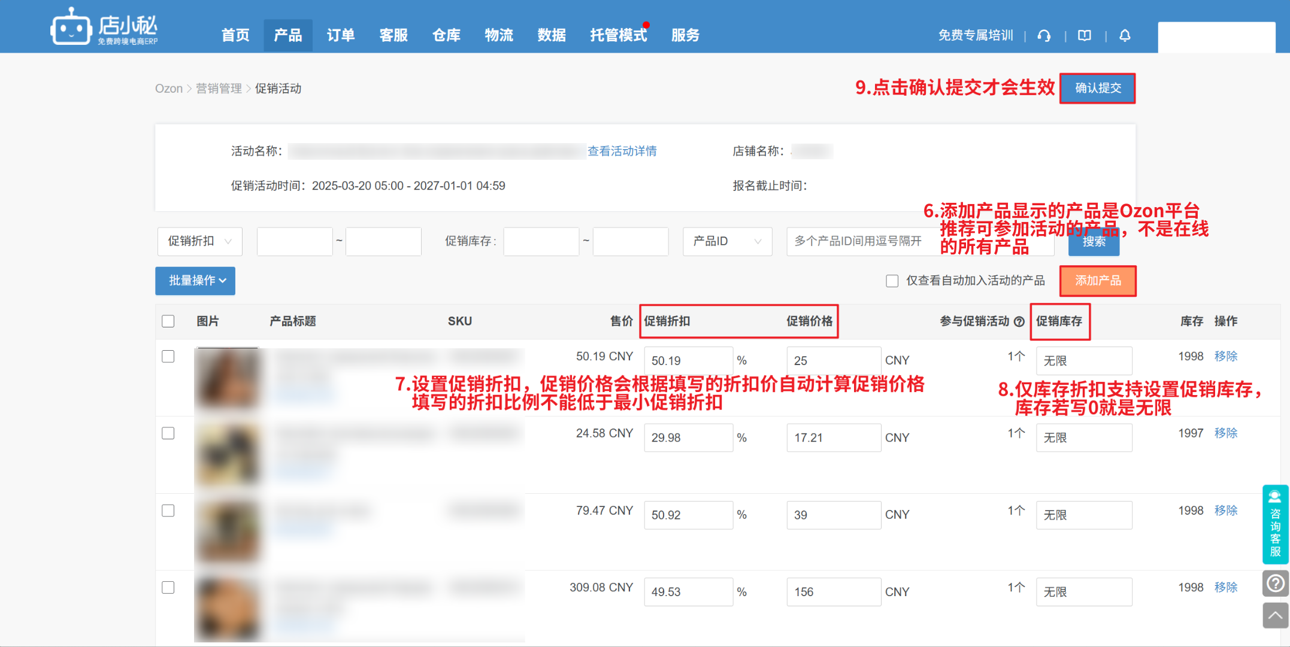Open the 产品ID search type dropdown
The width and height of the screenshot is (1290, 647).
726,241
